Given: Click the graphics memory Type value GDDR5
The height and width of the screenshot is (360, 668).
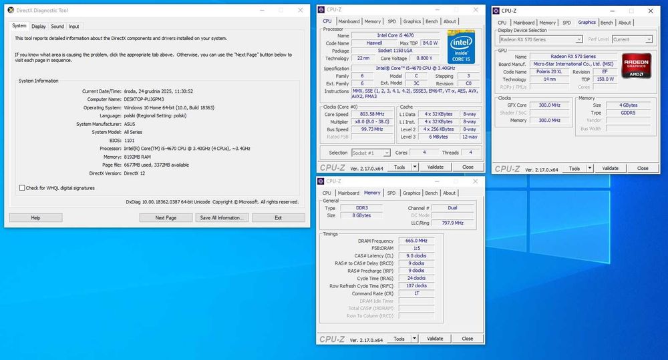Looking at the screenshot, I should point(628,113).
